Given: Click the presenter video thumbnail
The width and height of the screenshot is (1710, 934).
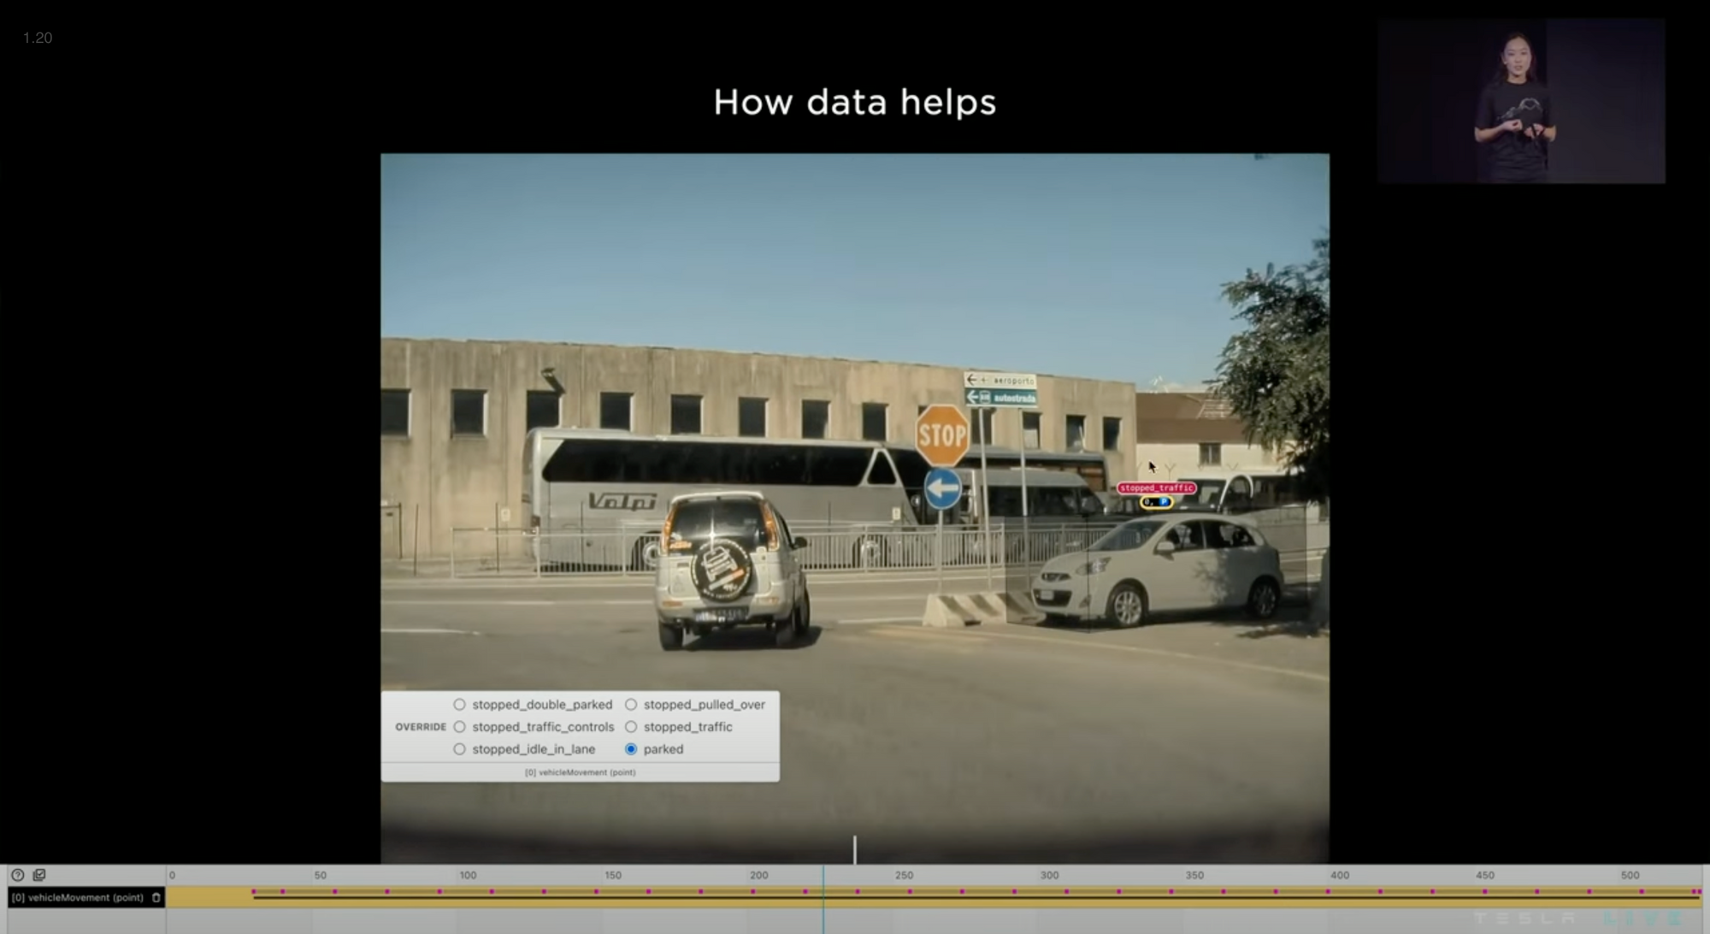Looking at the screenshot, I should [1521, 101].
